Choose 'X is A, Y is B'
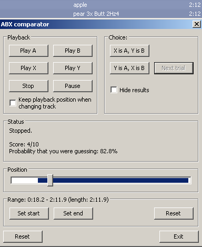202x247 pixels. click(129, 51)
